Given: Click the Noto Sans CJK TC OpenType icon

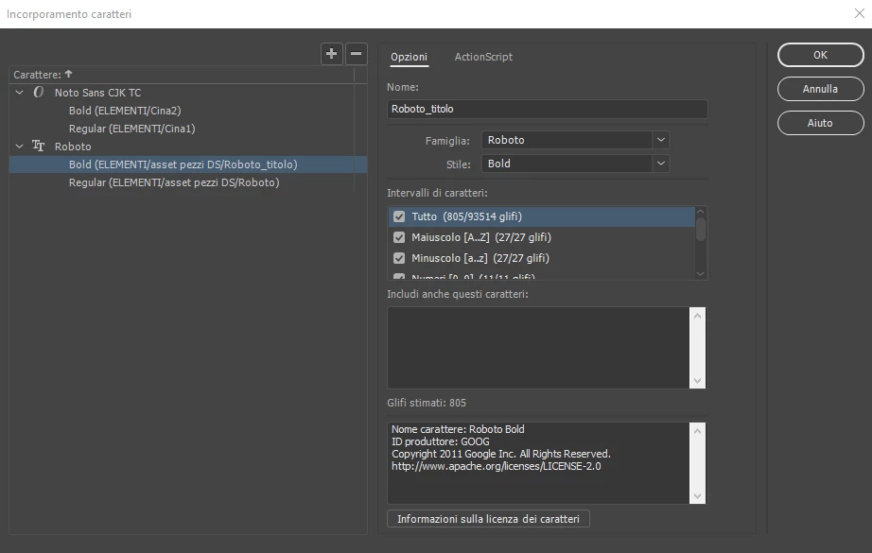Looking at the screenshot, I should pos(39,93).
